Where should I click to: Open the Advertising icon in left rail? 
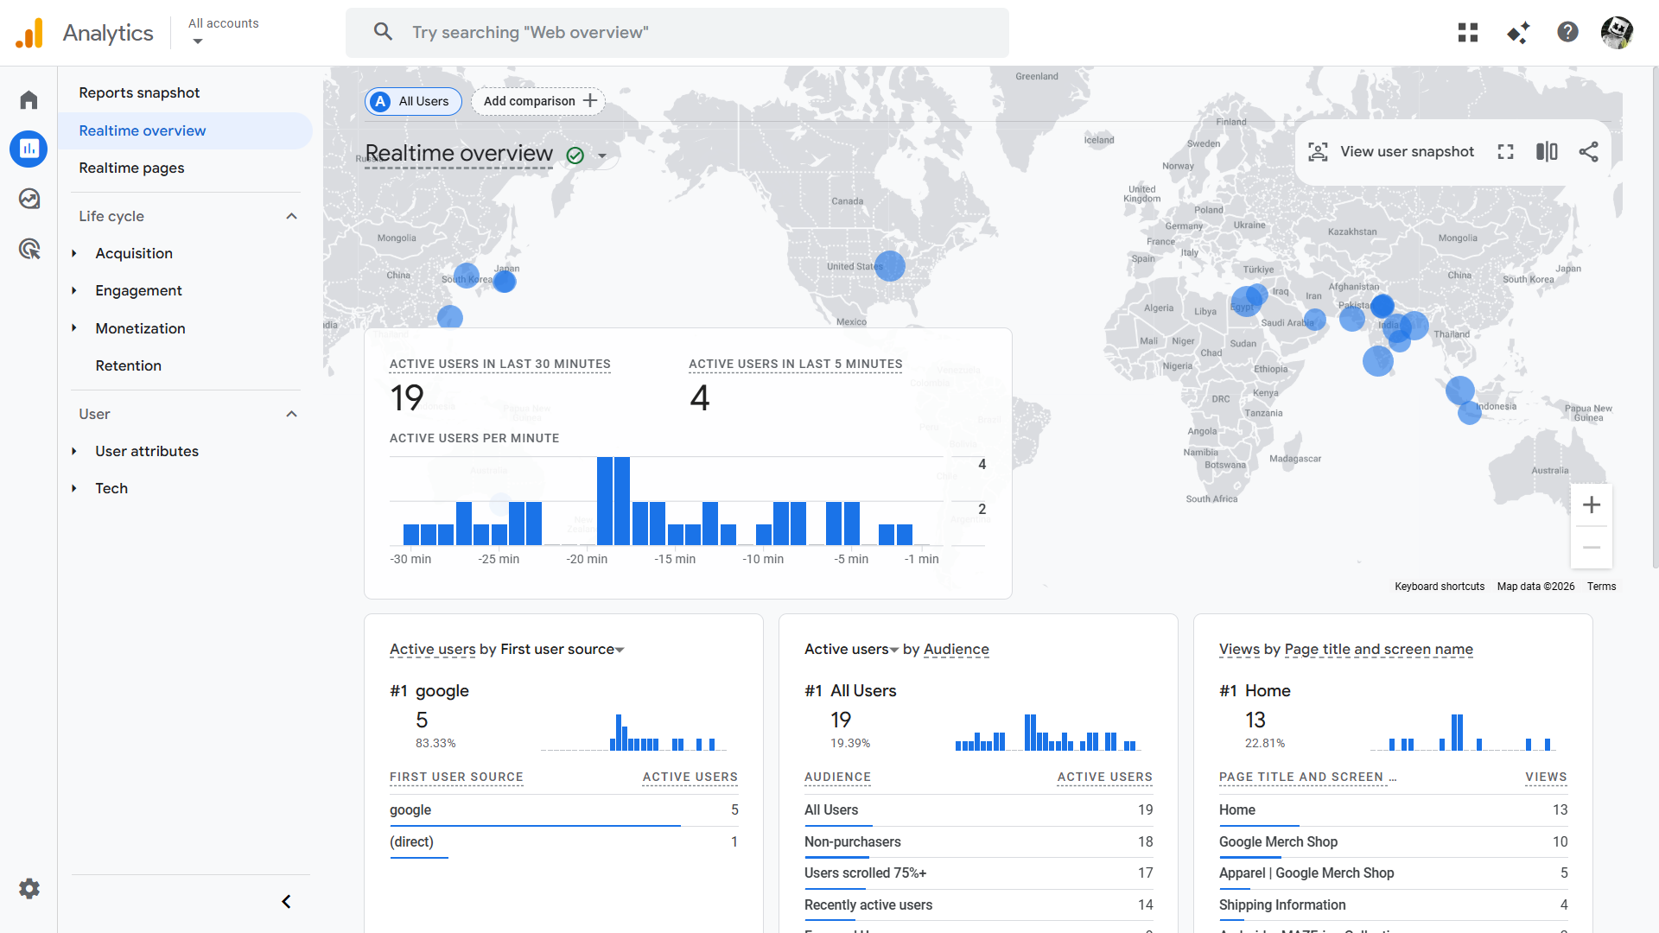pos(29,250)
